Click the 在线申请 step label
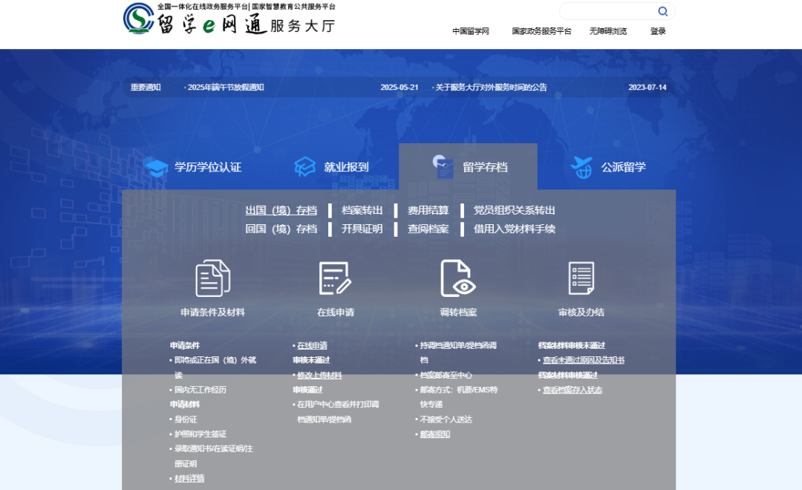802x490 pixels. [x=336, y=312]
